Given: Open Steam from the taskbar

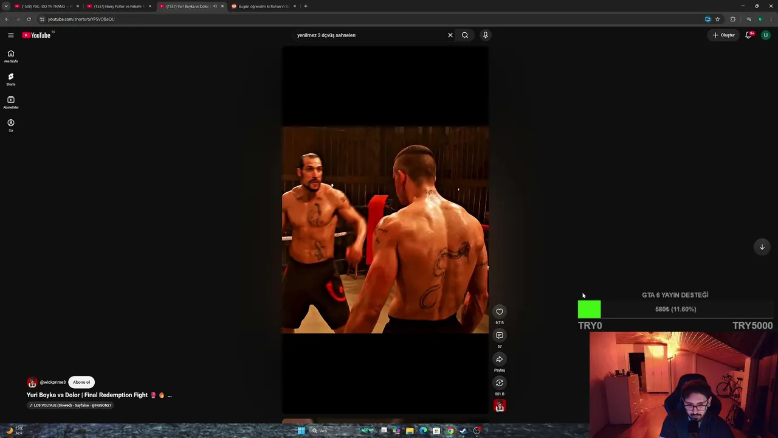Looking at the screenshot, I should (x=463, y=431).
